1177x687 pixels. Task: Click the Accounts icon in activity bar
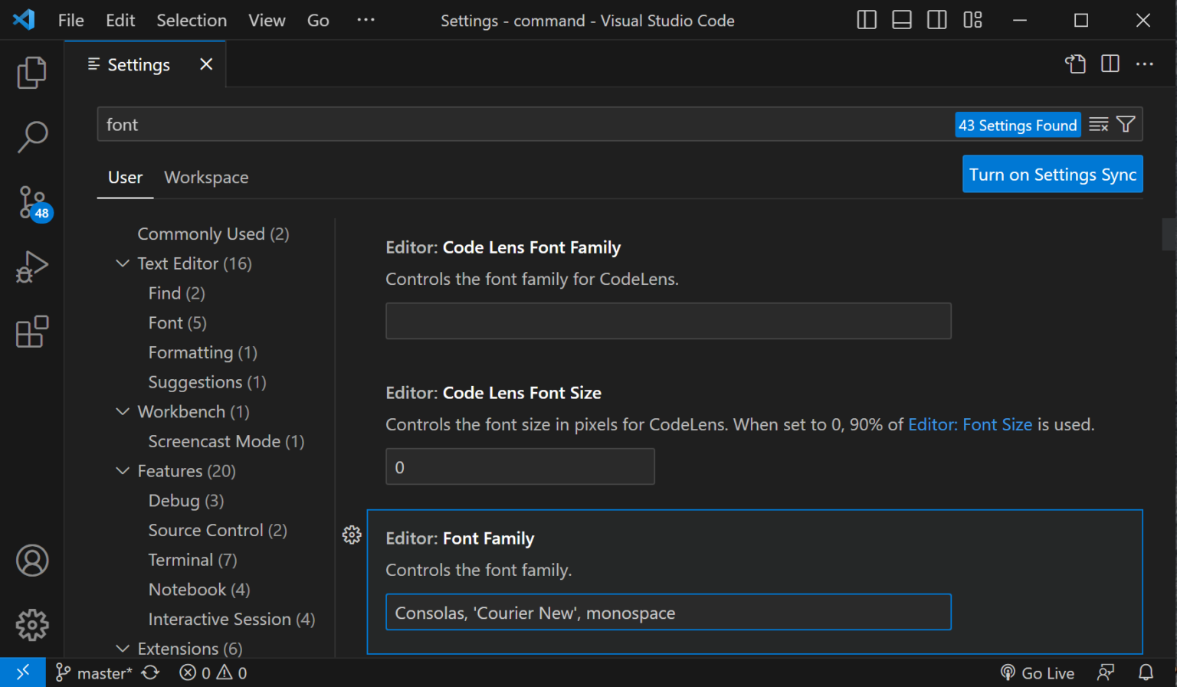[x=31, y=561]
